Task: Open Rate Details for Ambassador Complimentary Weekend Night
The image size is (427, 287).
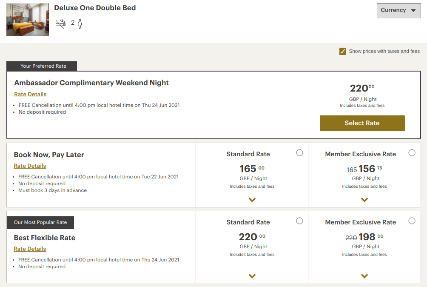Action: coord(30,95)
